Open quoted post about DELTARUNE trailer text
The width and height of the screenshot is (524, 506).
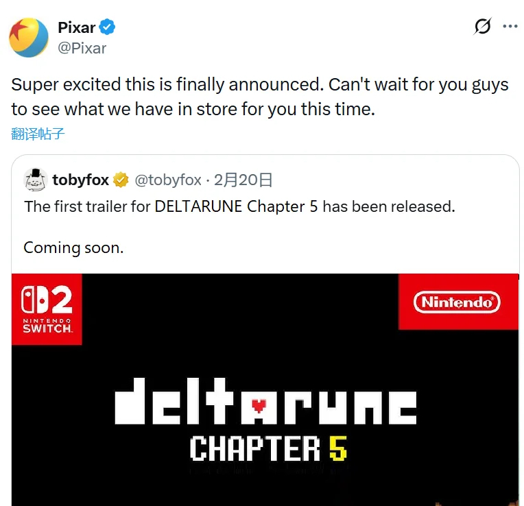click(239, 206)
